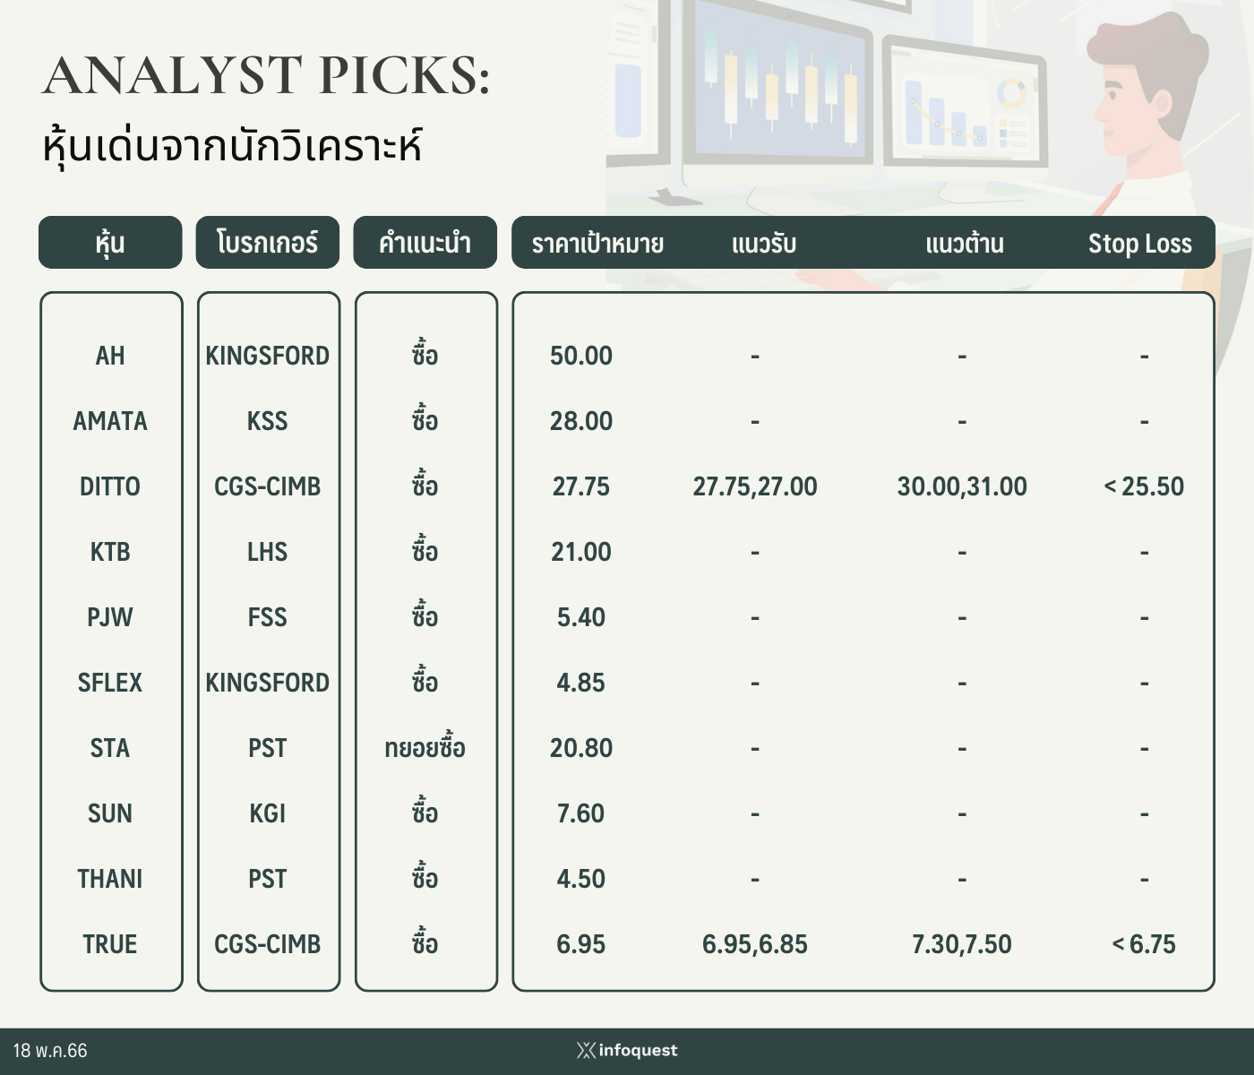The width and height of the screenshot is (1254, 1075).
Task: Click the 50.00 target price for AH
Action: pyautogui.click(x=580, y=356)
